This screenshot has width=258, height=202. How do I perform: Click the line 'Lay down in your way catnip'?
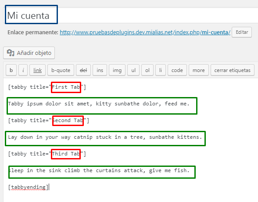point(105,137)
